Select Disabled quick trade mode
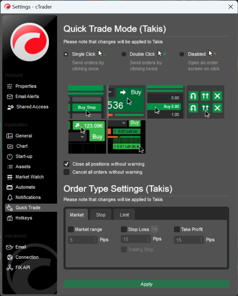The width and height of the screenshot is (238, 296). pos(182,54)
